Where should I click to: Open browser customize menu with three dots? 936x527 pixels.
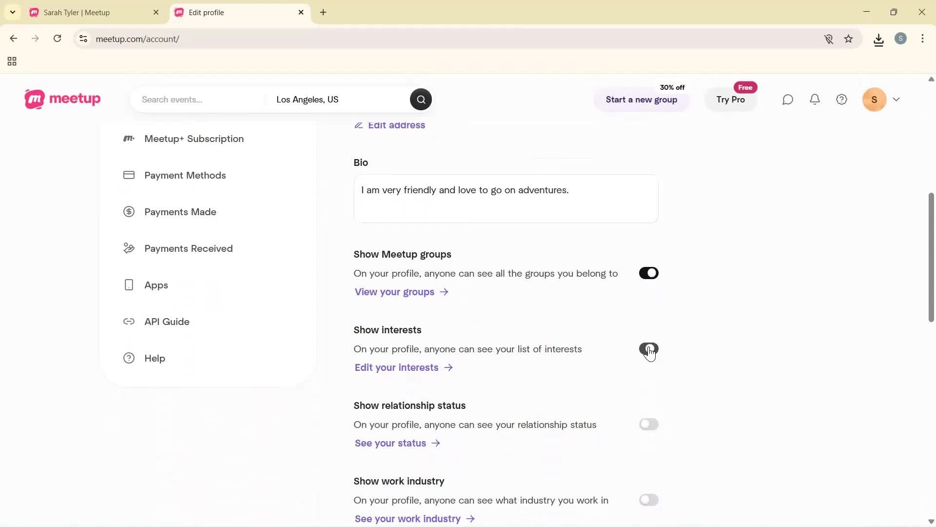[923, 39]
